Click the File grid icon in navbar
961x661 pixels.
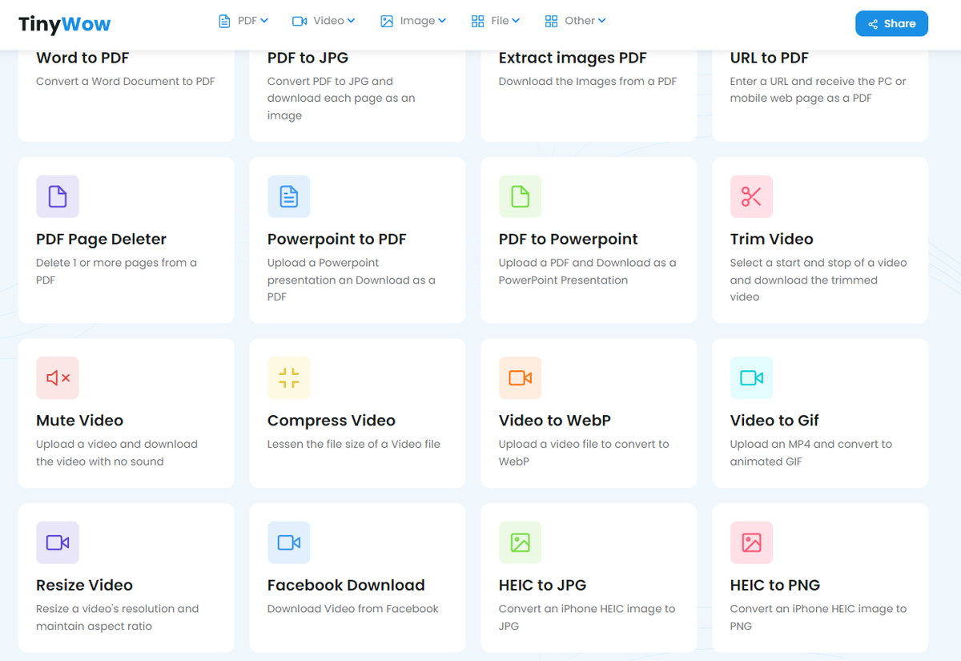click(x=478, y=22)
